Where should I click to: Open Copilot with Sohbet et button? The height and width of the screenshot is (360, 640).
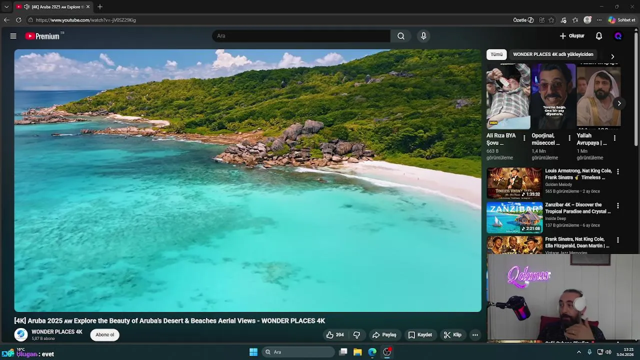click(x=622, y=20)
